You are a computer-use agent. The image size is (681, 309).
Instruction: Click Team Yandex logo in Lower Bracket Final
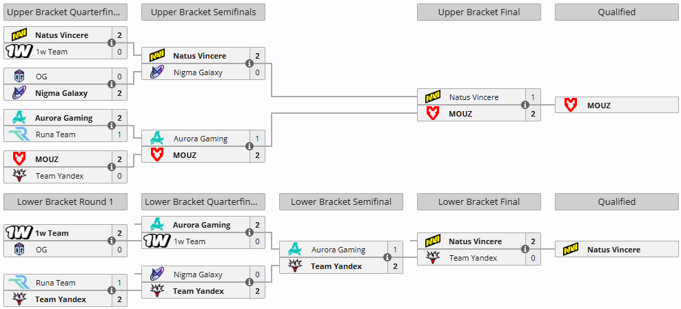click(x=433, y=258)
